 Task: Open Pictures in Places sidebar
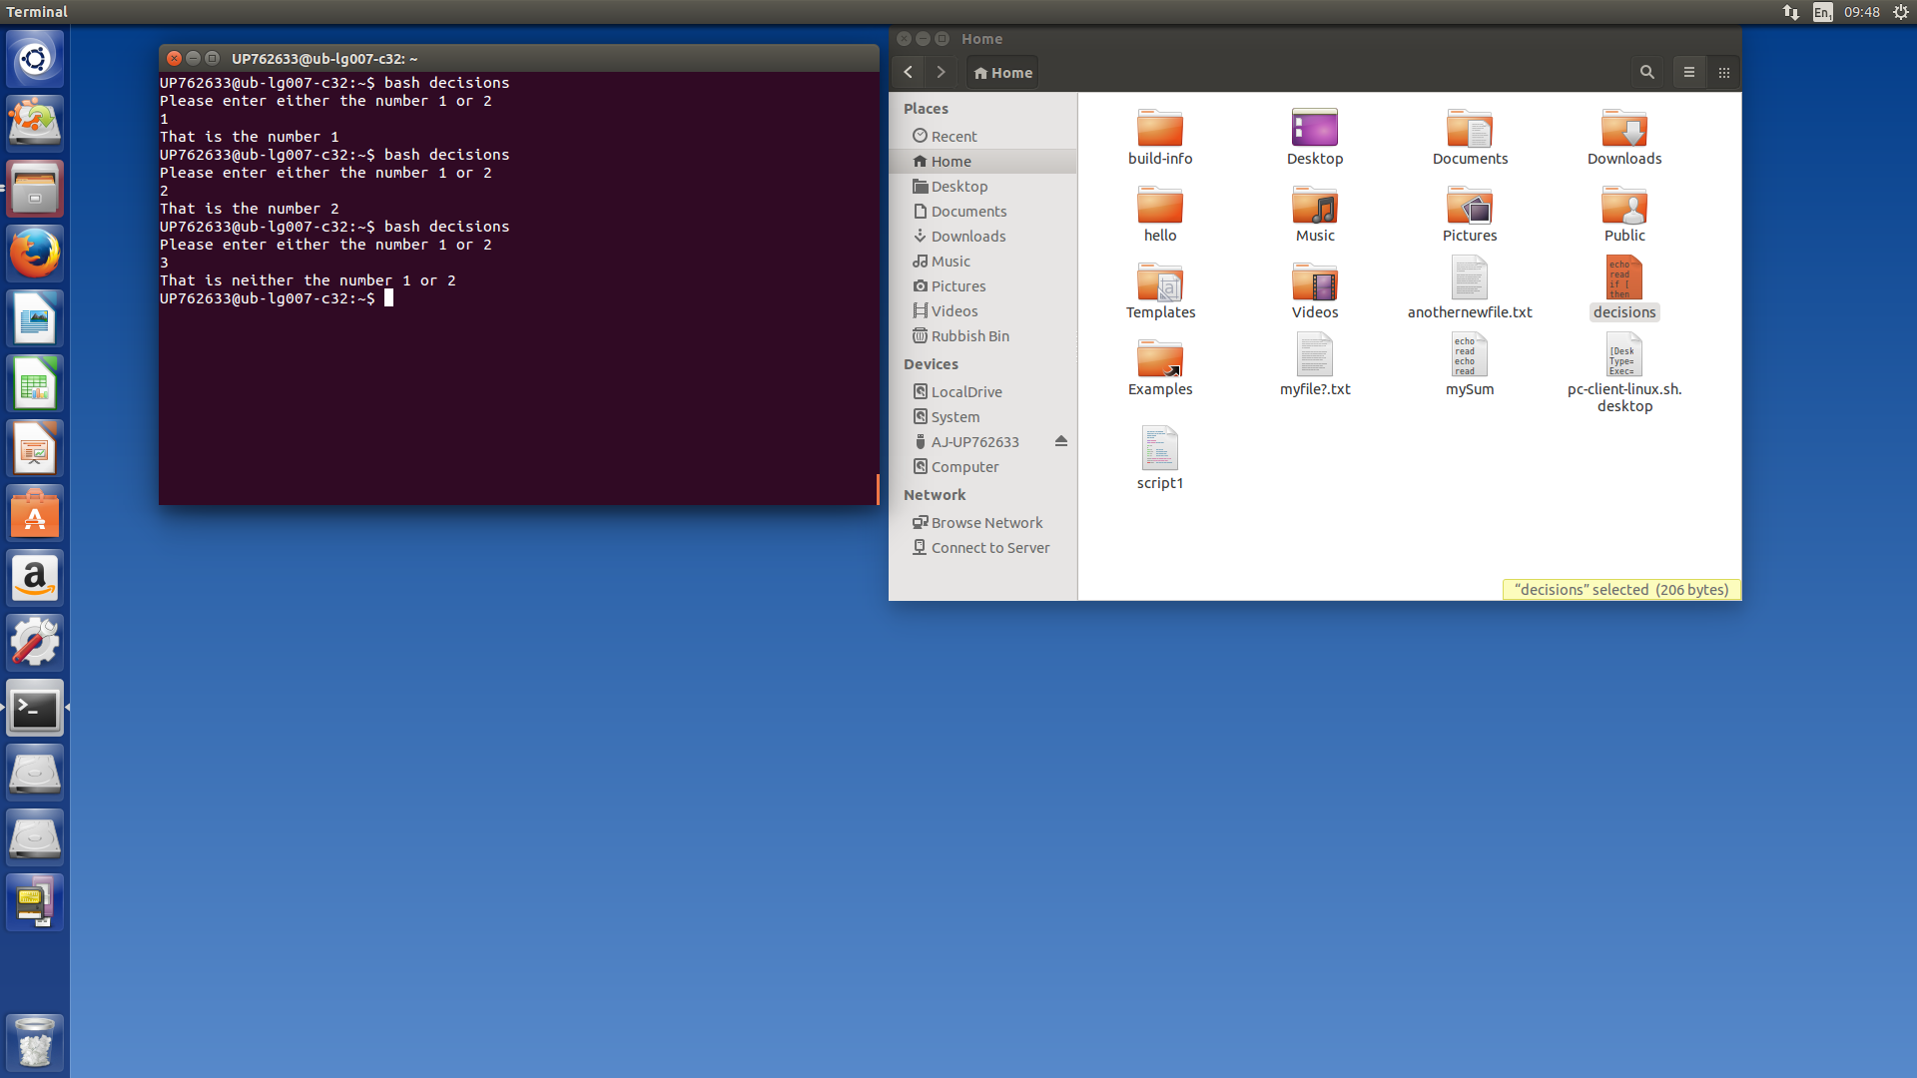tap(982, 285)
